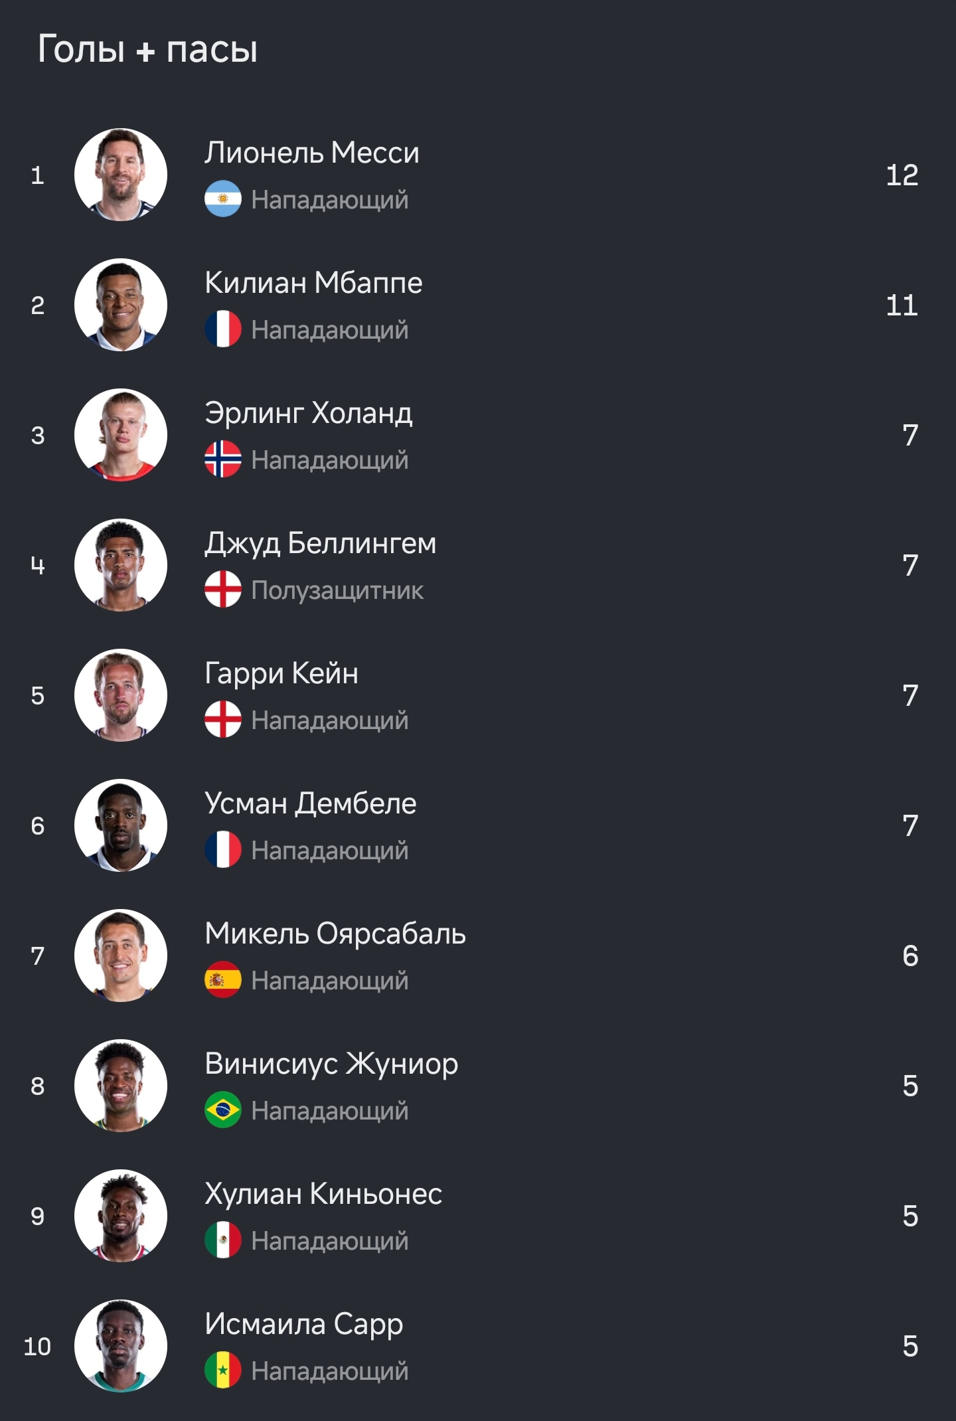Open the Лионель Месси name link
Viewport: 956px width, 1421px height.
(312, 153)
